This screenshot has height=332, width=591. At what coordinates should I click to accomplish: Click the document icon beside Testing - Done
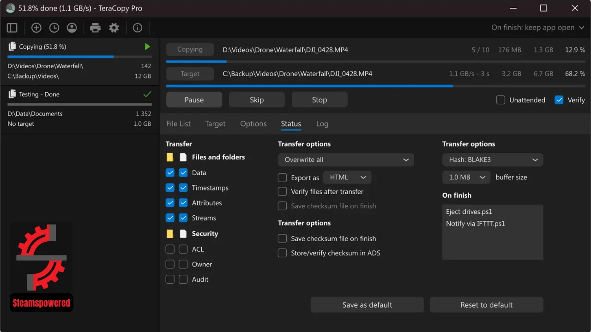click(x=12, y=94)
